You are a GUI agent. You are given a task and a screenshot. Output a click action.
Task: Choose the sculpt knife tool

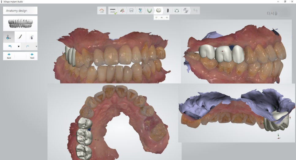pyautogui.click(x=20, y=37)
